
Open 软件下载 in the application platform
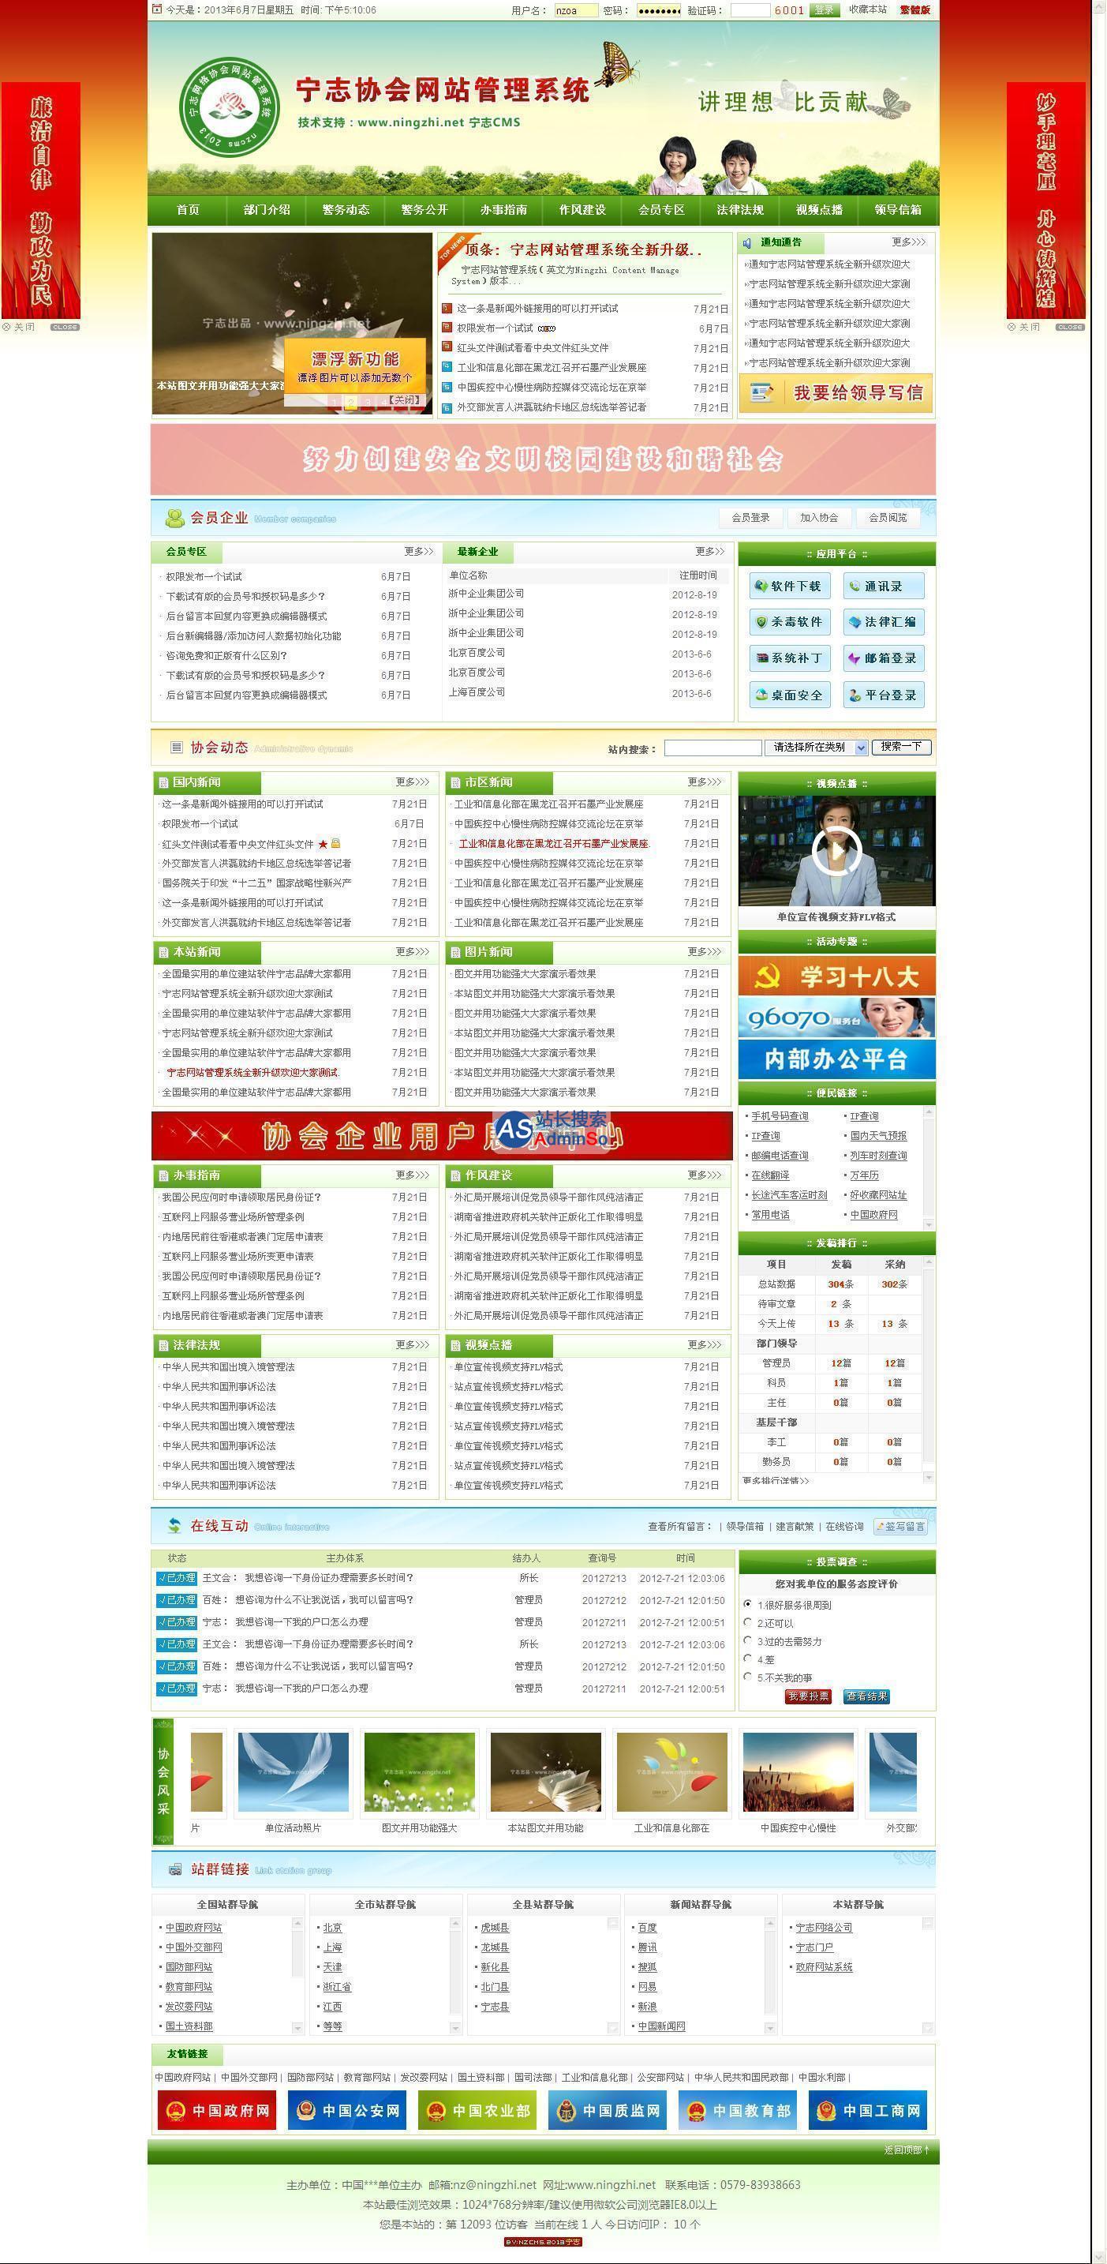[789, 587]
